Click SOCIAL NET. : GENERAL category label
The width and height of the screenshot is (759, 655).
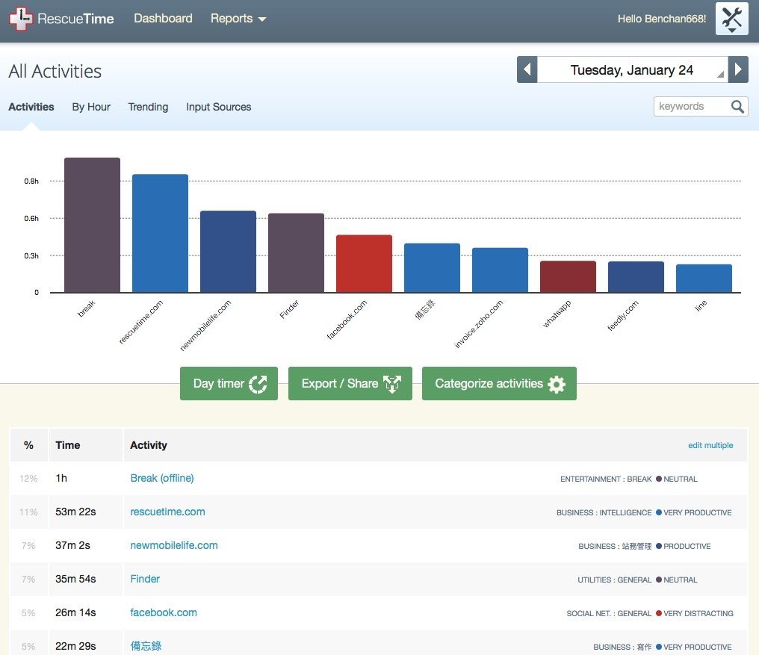[x=609, y=613]
